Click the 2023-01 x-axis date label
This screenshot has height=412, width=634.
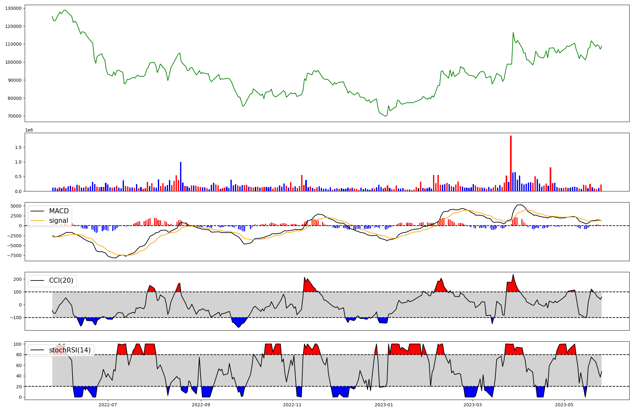384,405
